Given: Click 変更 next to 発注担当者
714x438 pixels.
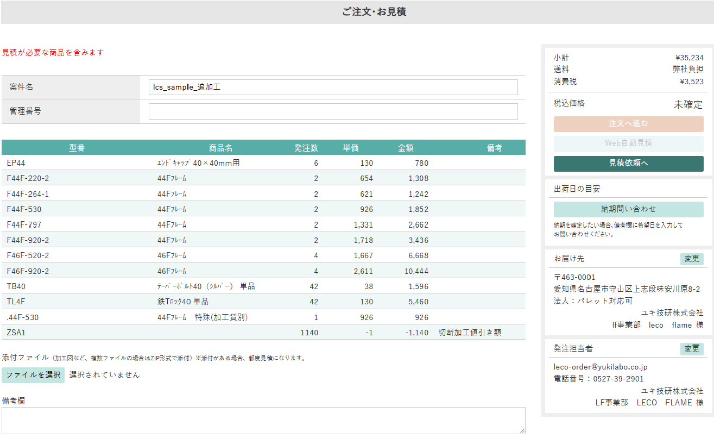Looking at the screenshot, I should tap(691, 349).
